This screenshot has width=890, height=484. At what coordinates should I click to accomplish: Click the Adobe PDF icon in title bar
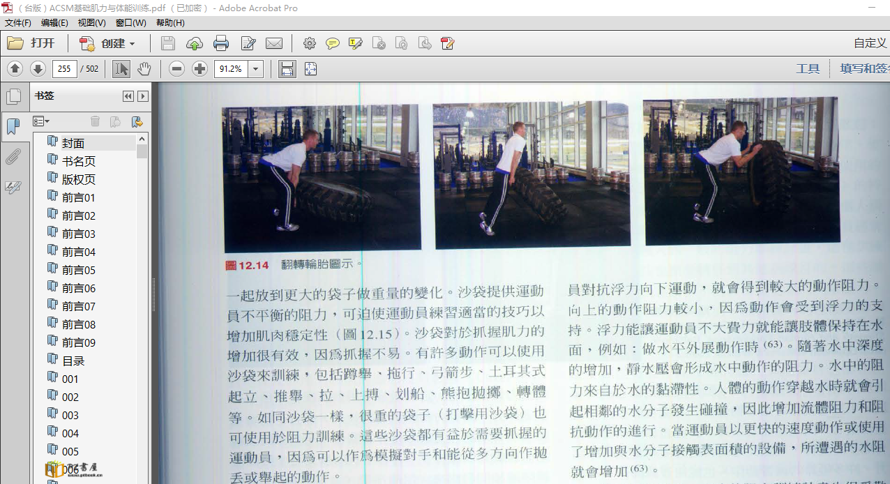coord(7,8)
